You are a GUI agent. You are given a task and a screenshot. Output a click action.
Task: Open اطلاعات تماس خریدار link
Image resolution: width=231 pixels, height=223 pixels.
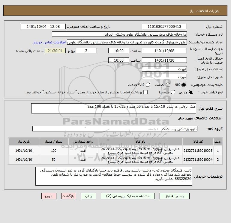click(49, 42)
